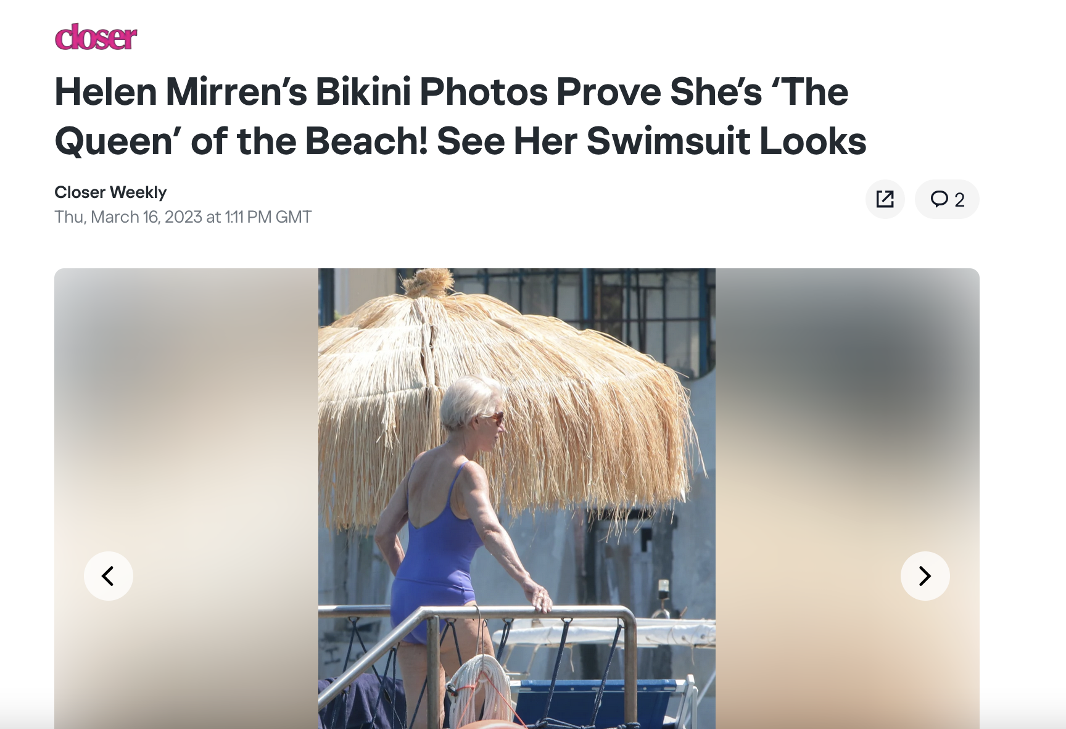
Task: Click the purple swimsuit photo
Action: click(517, 498)
